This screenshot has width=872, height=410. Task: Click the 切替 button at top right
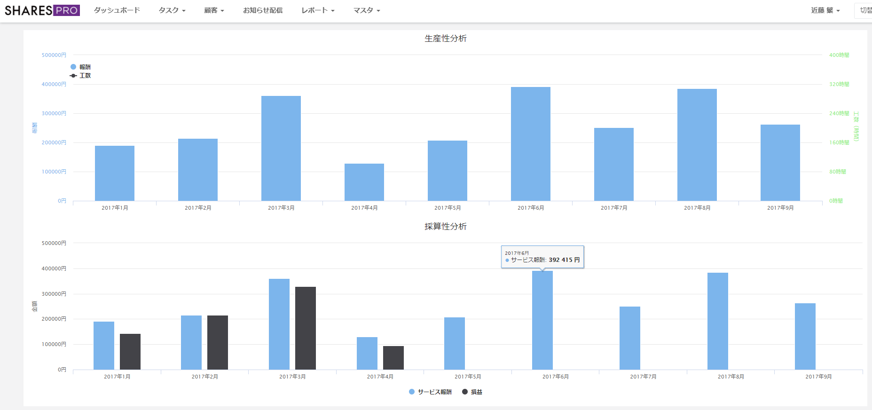[865, 10]
